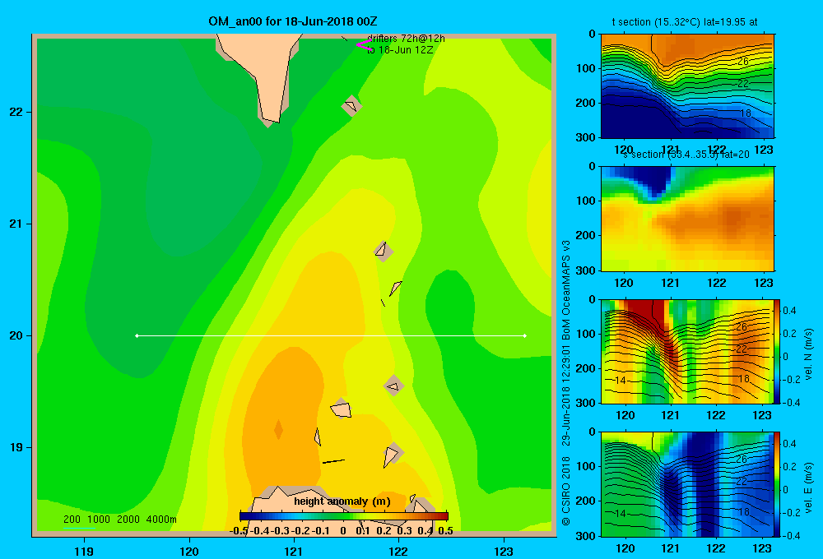Click the 'to 18-Jun 12Z' label

(x=400, y=50)
